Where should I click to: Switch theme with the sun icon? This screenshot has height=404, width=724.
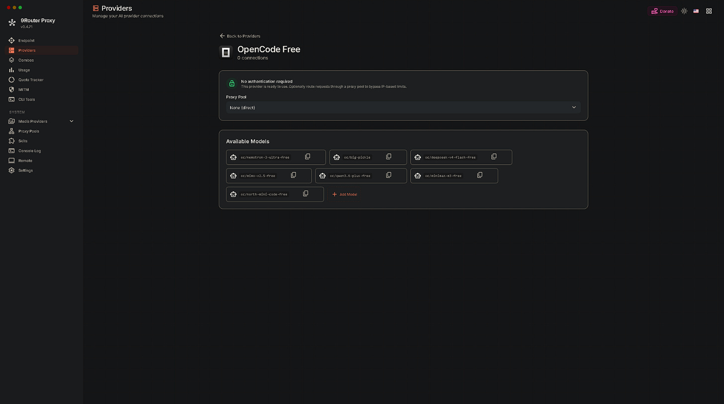click(x=684, y=11)
